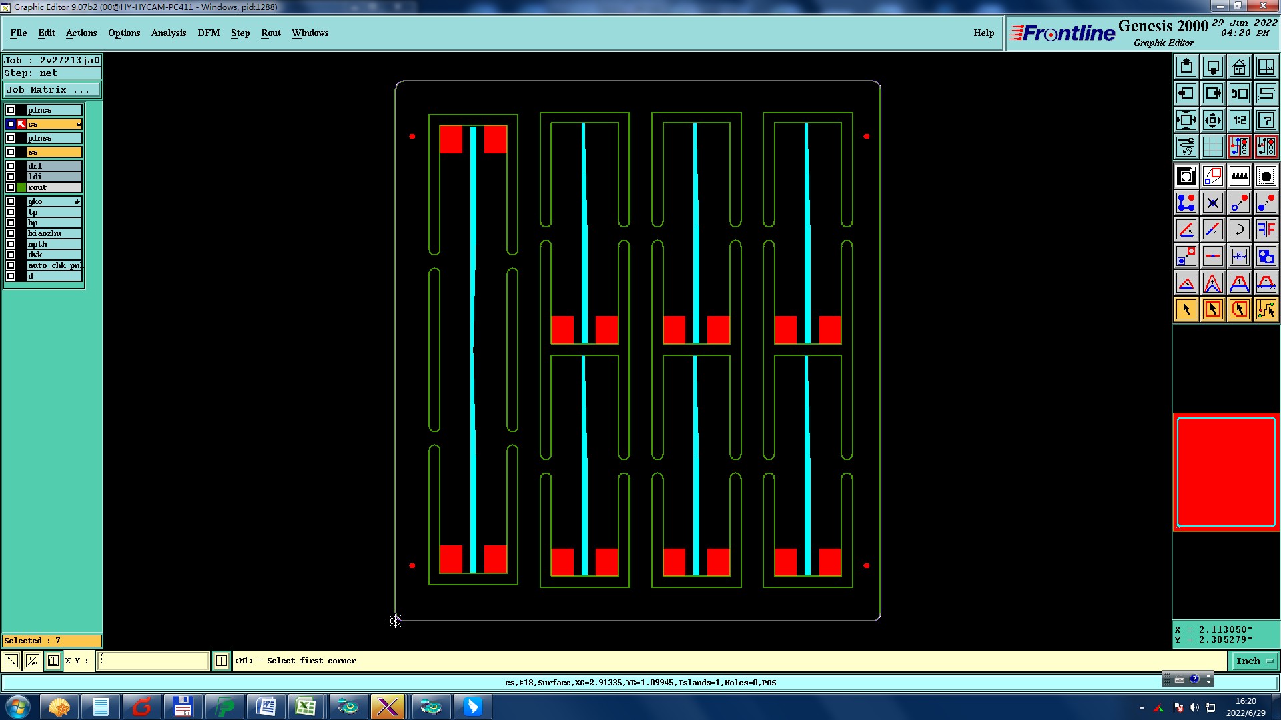Open the Inch units dropdown
This screenshot has width=1281, height=720.
coord(1254,661)
